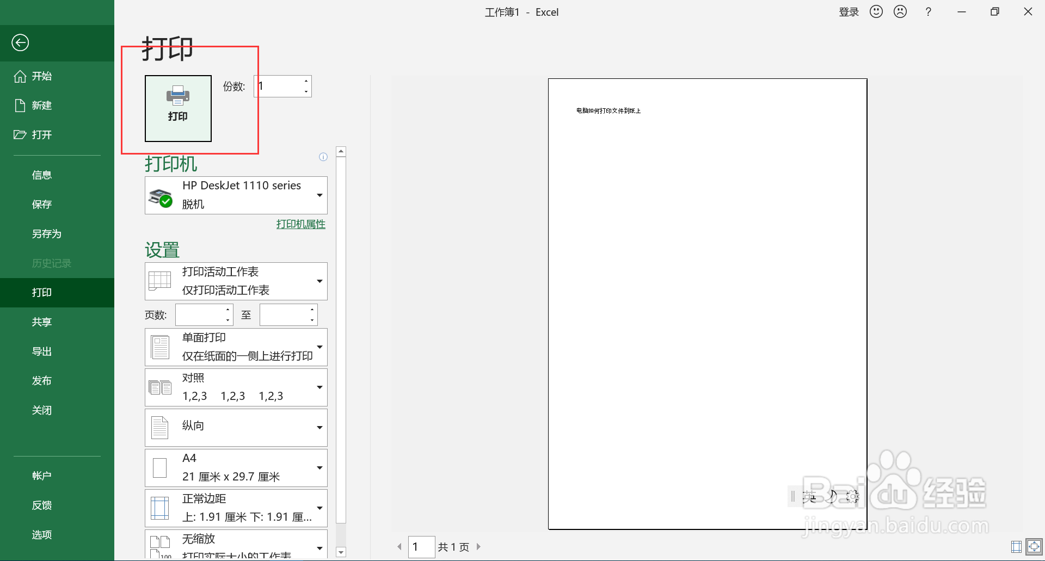Click the 至 end page input field
The height and width of the screenshot is (561, 1045).
pos(284,315)
